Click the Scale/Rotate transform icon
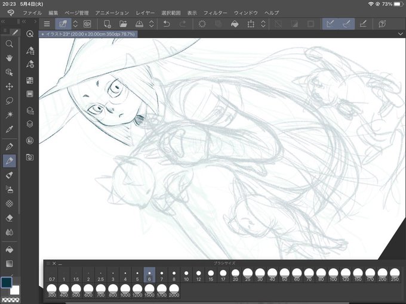Image resolution: width=406 pixels, height=304 pixels. click(251, 24)
